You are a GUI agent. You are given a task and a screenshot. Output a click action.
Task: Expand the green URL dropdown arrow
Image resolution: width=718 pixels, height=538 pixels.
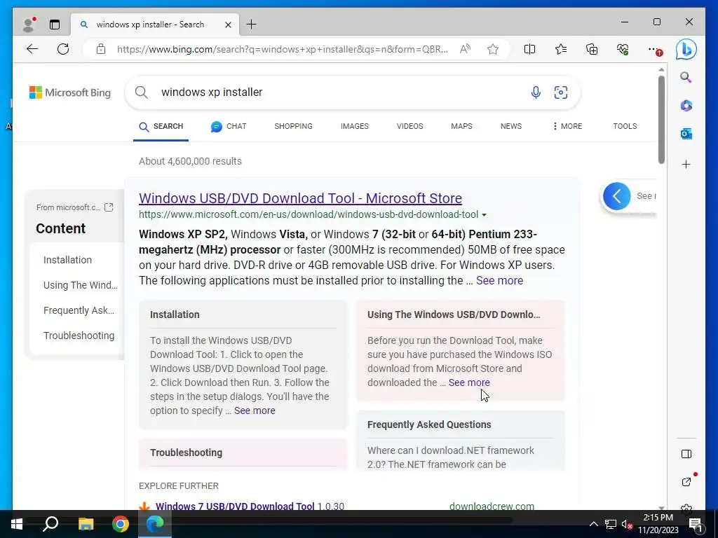[x=484, y=215]
